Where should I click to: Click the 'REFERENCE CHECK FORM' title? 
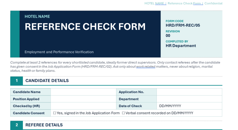[x=85, y=27]
